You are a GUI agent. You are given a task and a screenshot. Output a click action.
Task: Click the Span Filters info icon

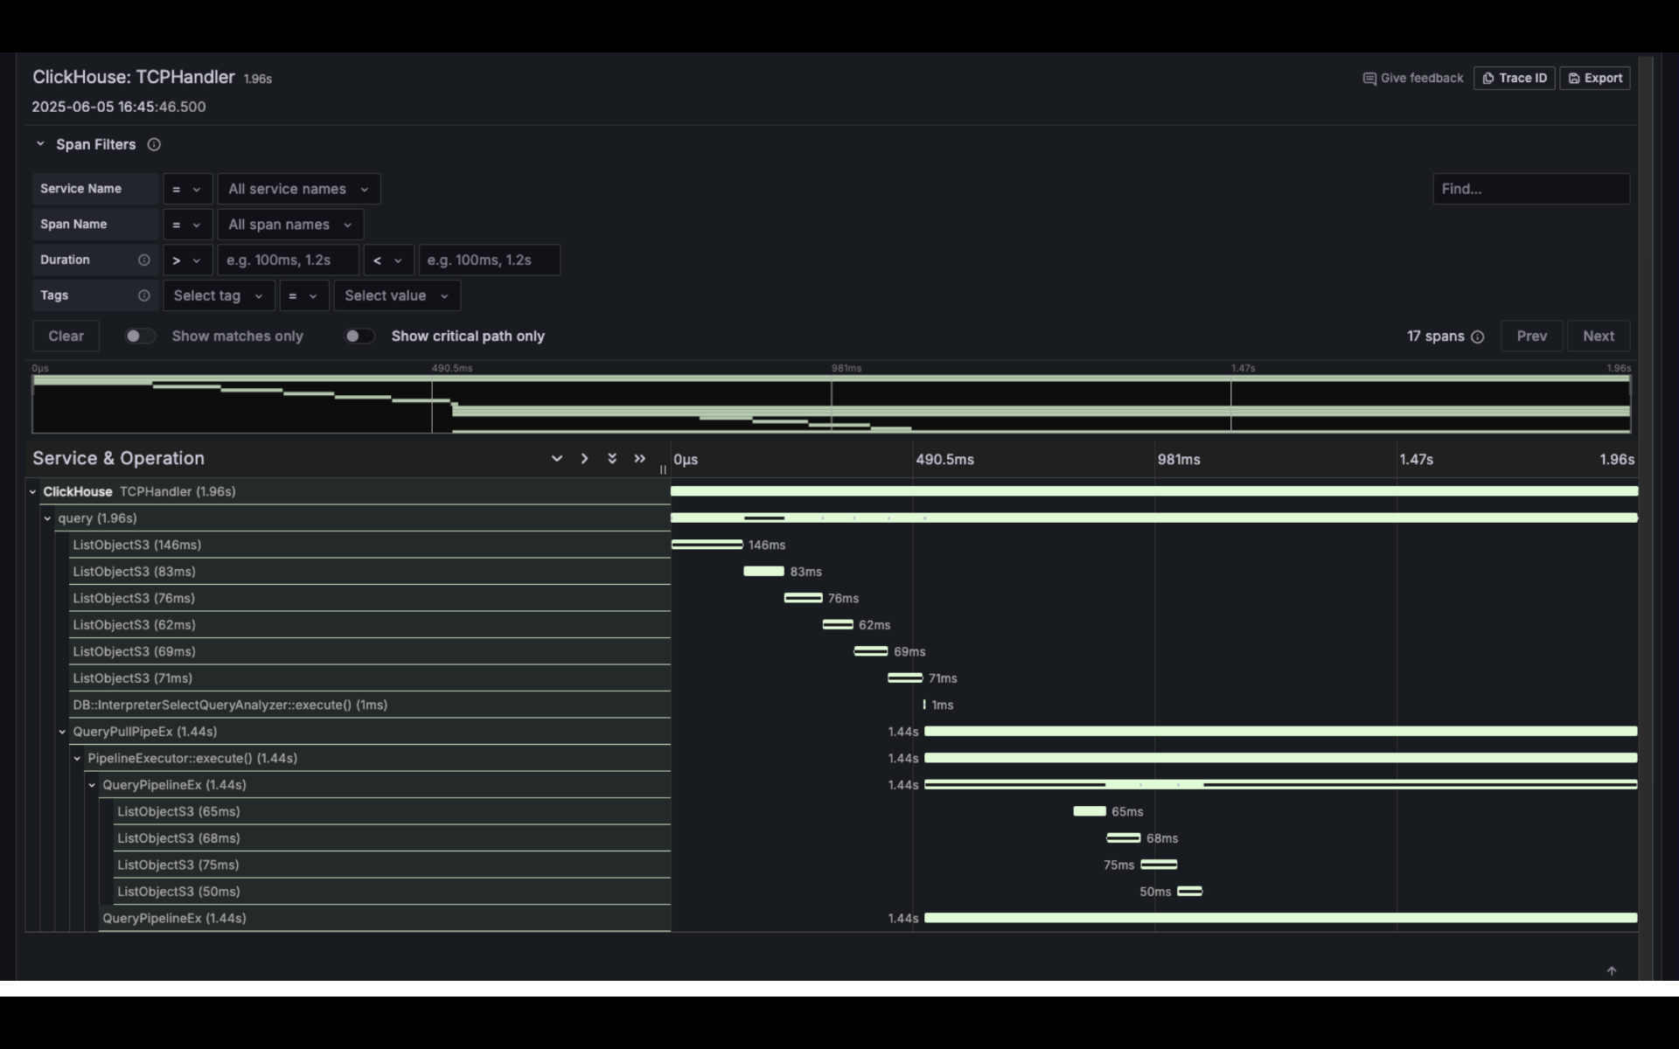click(154, 144)
